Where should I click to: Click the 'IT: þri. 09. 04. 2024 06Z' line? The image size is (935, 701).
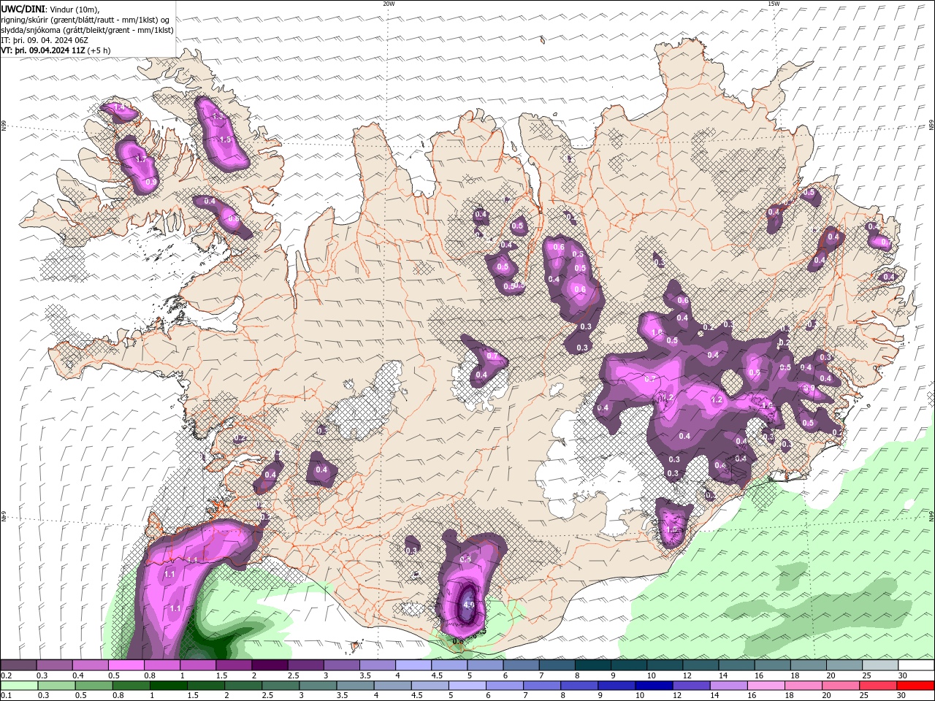(45, 40)
